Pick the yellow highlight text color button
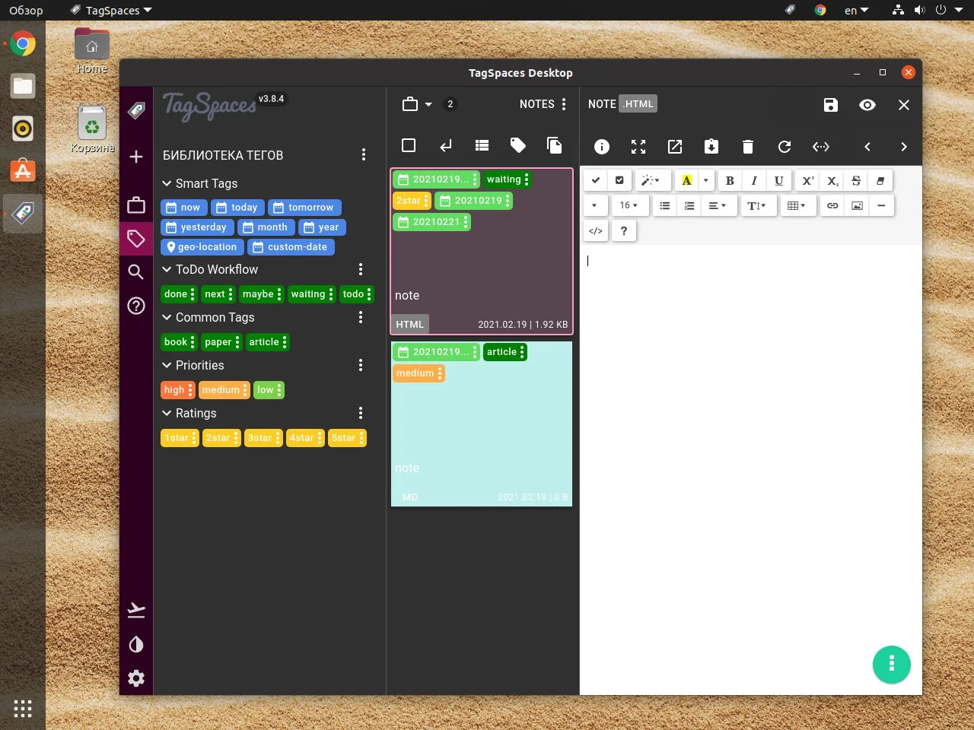This screenshot has height=730, width=974. tap(686, 180)
